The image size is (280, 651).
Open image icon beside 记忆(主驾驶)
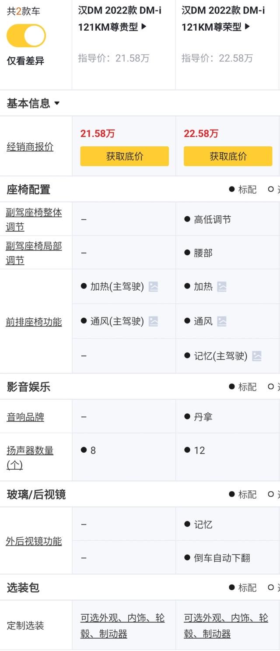click(x=257, y=356)
